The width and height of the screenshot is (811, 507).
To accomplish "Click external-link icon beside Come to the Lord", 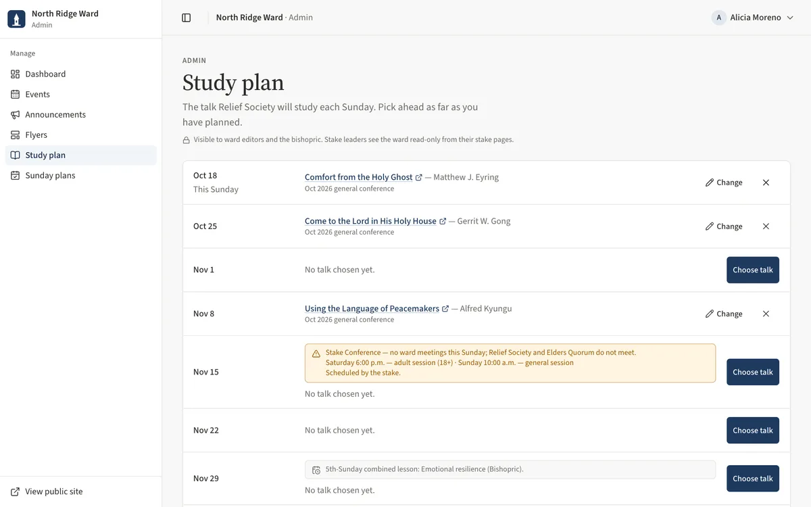I will (443, 222).
